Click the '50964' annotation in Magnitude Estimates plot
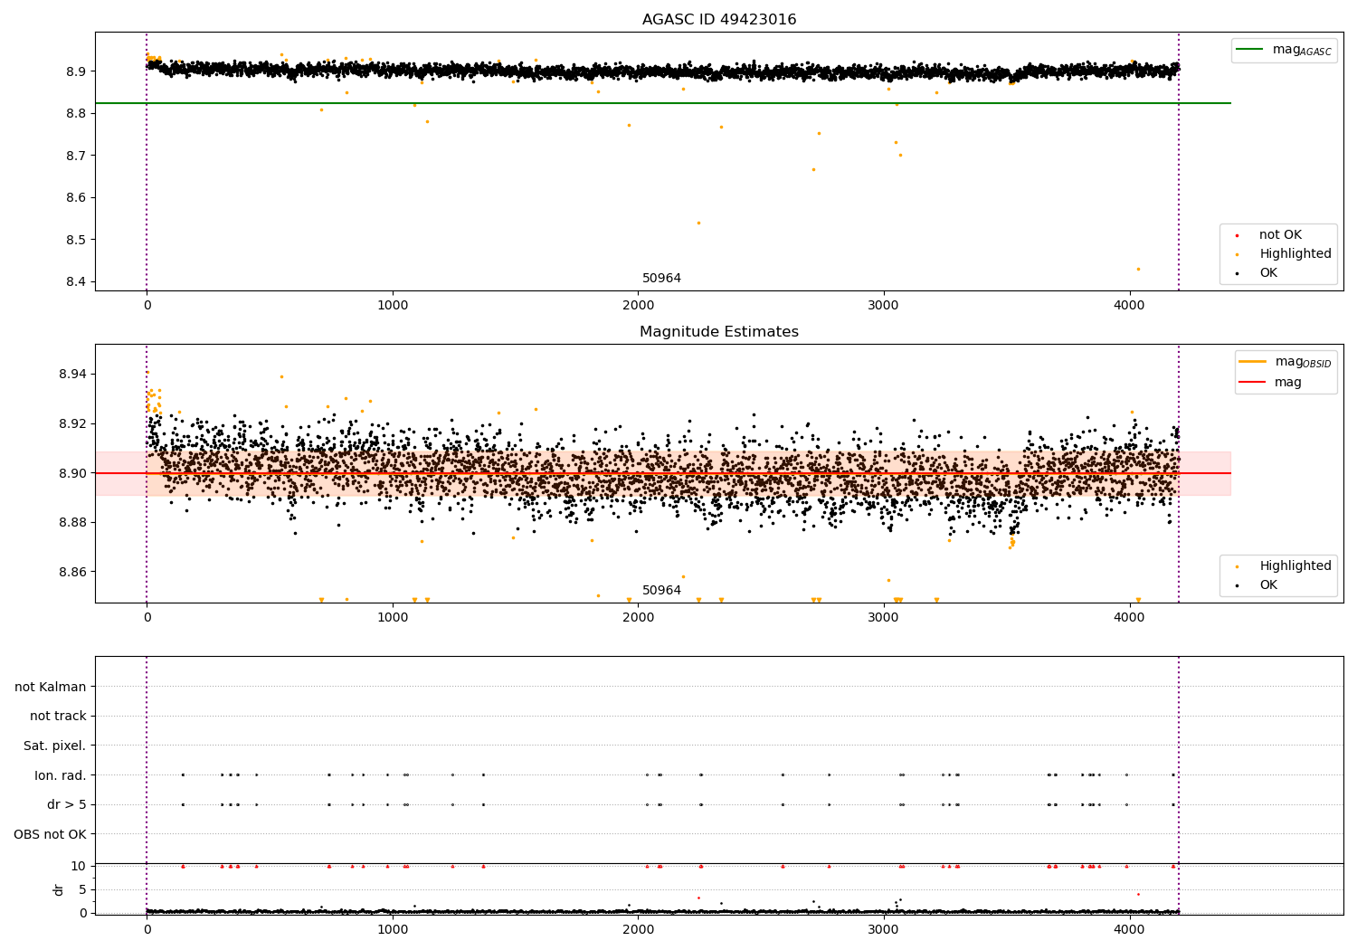The height and width of the screenshot is (950, 1357). [x=662, y=591]
